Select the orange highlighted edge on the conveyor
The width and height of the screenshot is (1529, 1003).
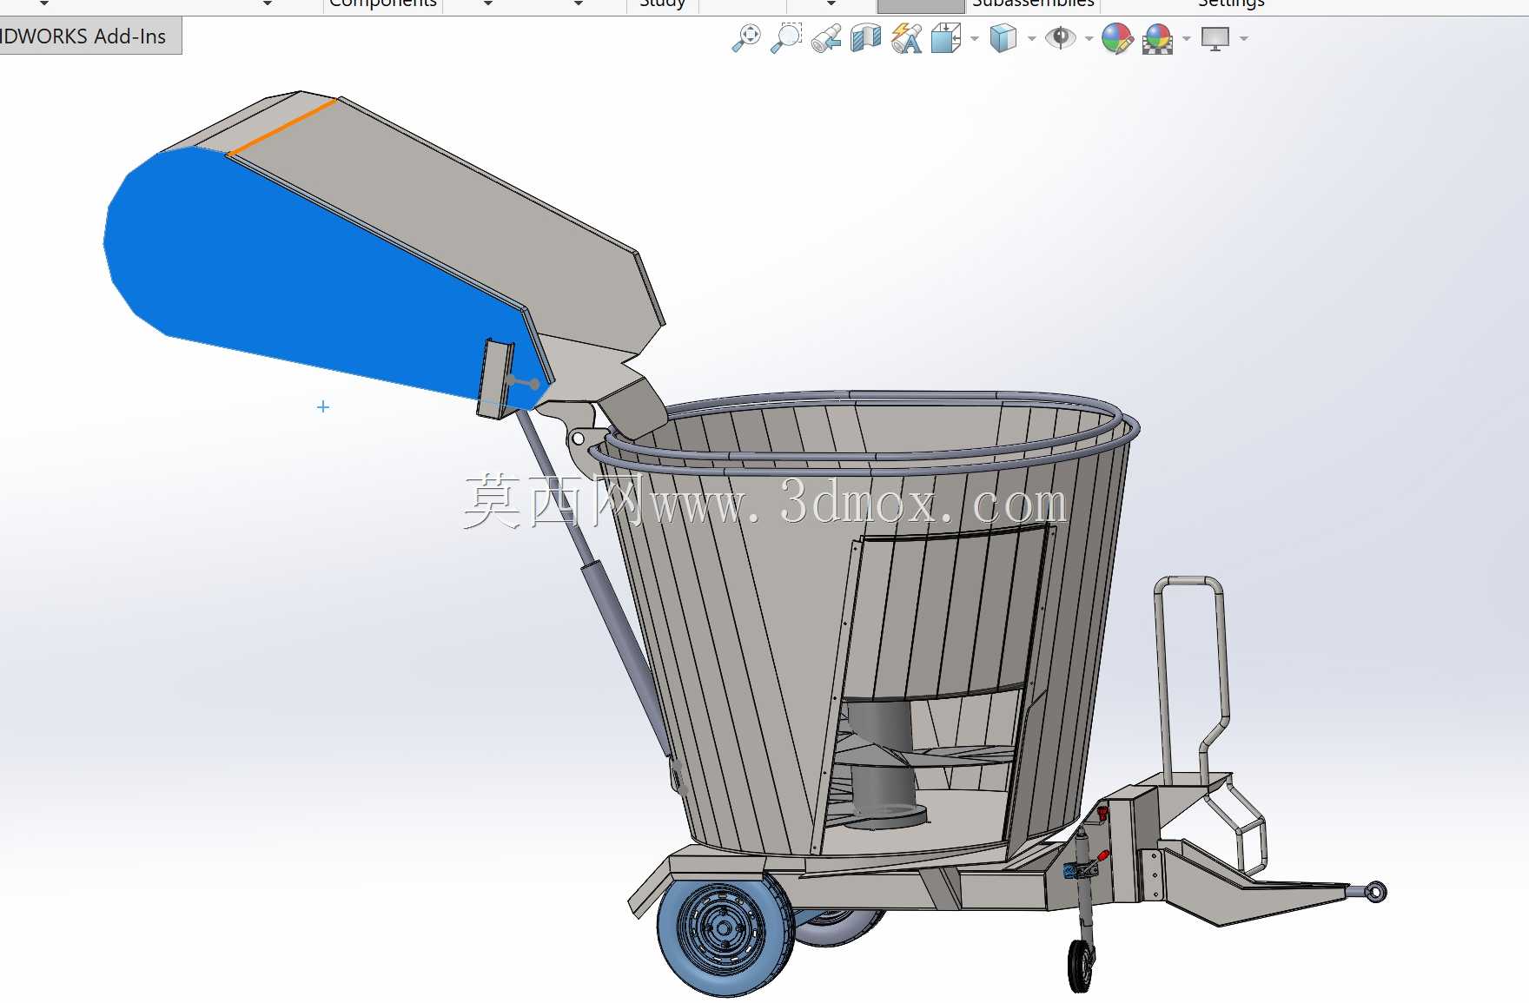[x=282, y=127]
